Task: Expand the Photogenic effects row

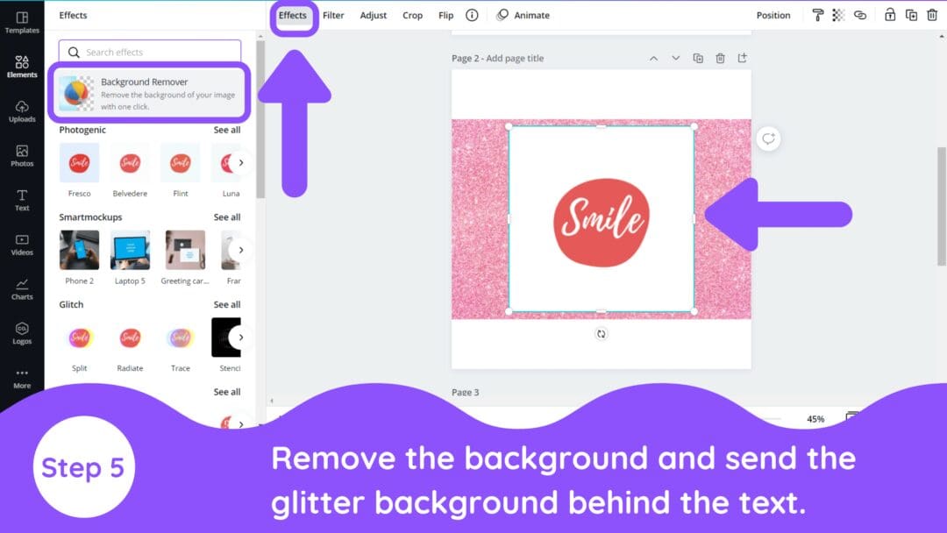Action: (226, 130)
